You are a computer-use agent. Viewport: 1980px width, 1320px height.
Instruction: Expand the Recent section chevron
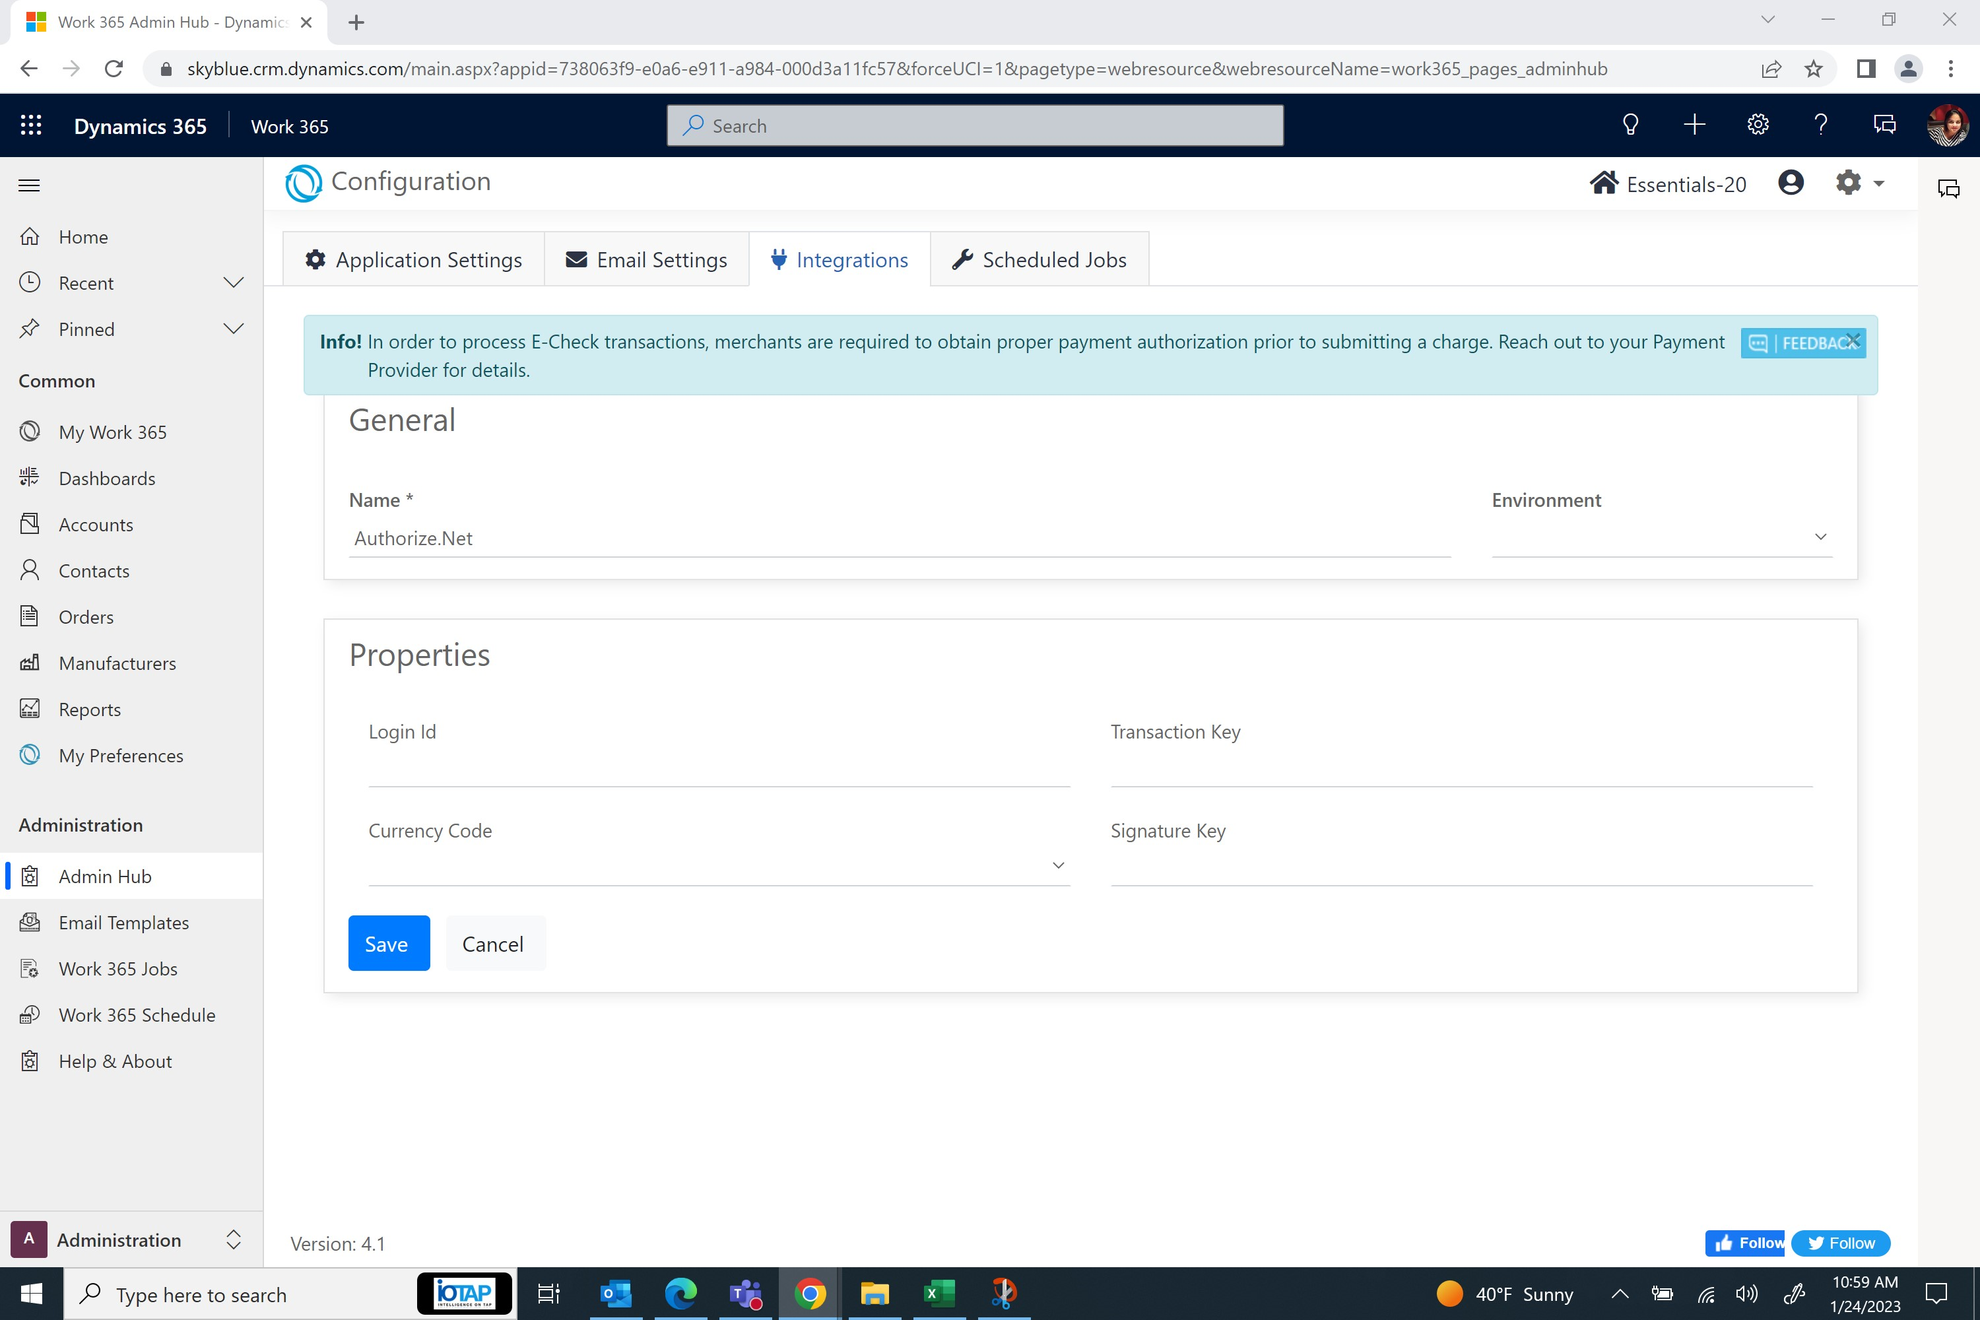(233, 283)
